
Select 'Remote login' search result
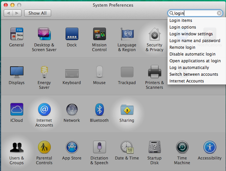197,47
